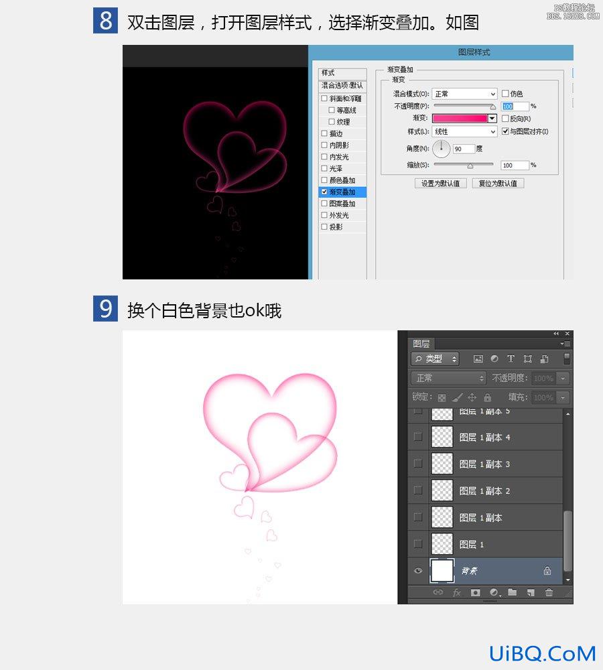Show 图层 1 副本 visibility box
The height and width of the screenshot is (670, 603).
(418, 517)
